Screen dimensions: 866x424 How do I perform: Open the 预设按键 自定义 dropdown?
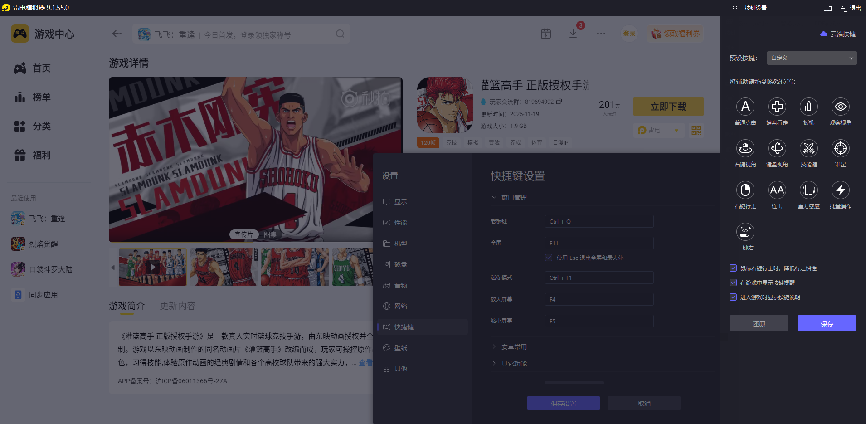pos(811,58)
